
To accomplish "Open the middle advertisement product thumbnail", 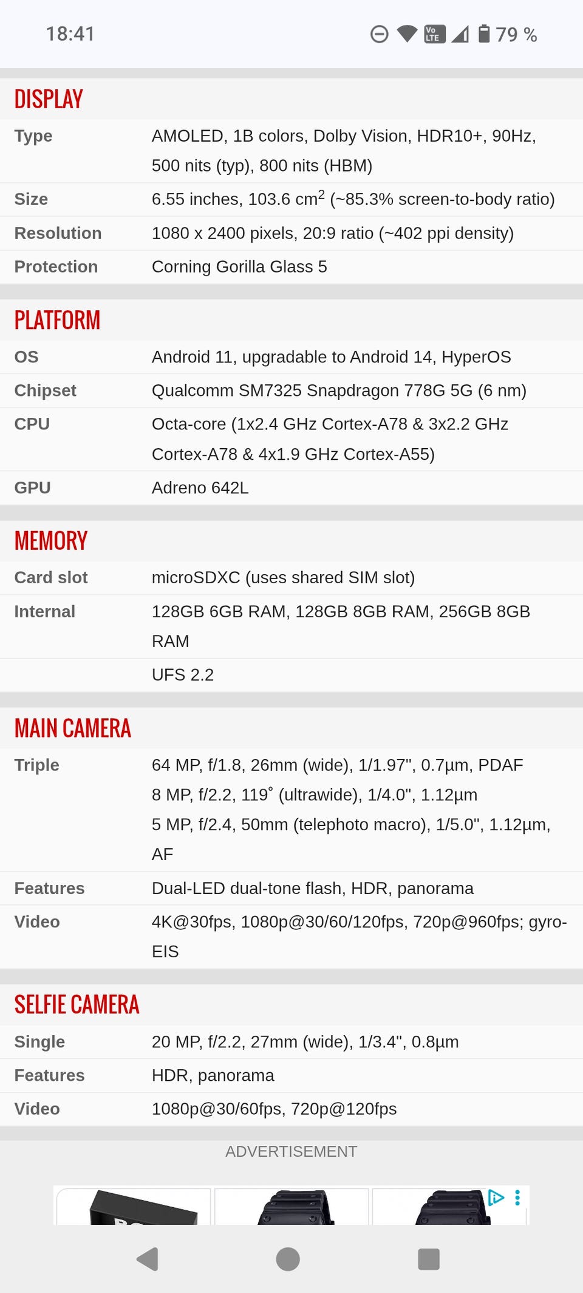I will point(291,1207).
